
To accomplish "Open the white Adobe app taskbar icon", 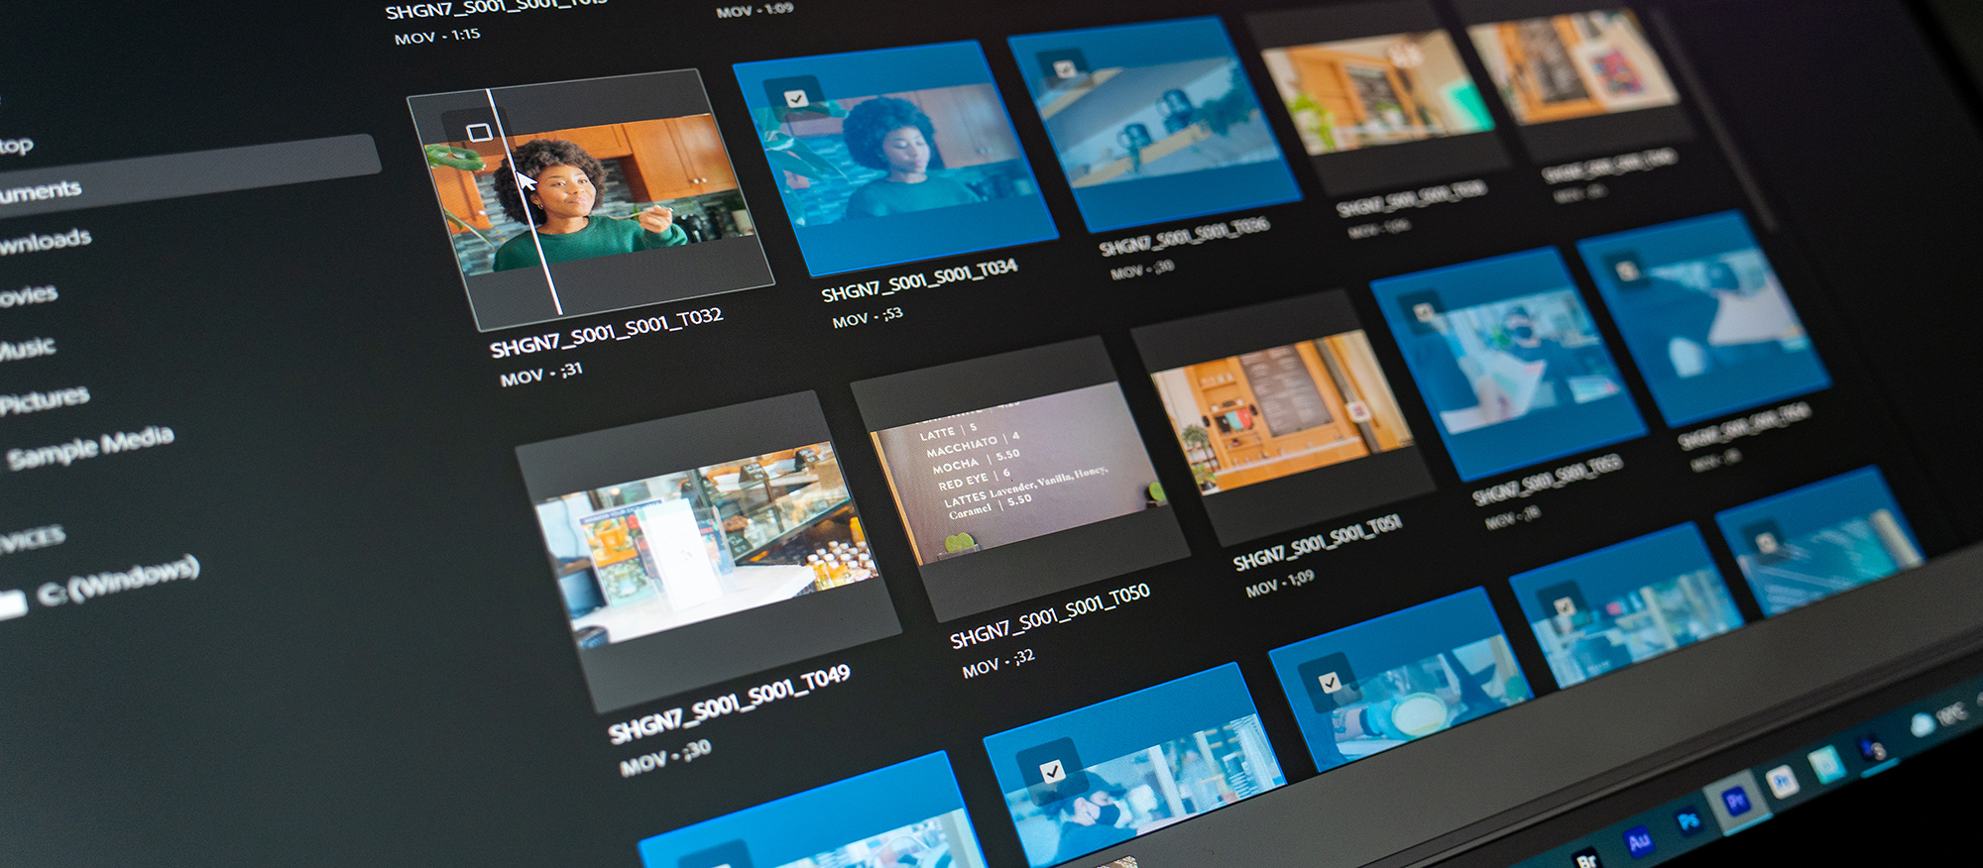I will [x=1782, y=781].
